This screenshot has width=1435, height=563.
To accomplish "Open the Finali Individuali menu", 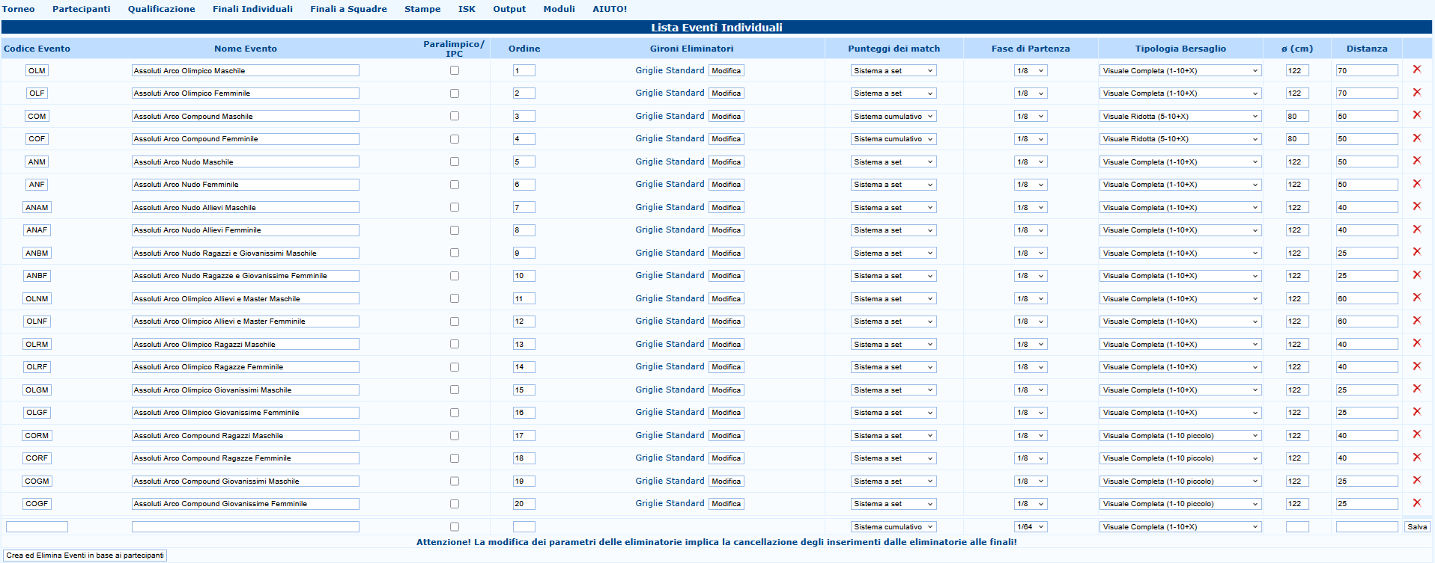I will point(252,9).
